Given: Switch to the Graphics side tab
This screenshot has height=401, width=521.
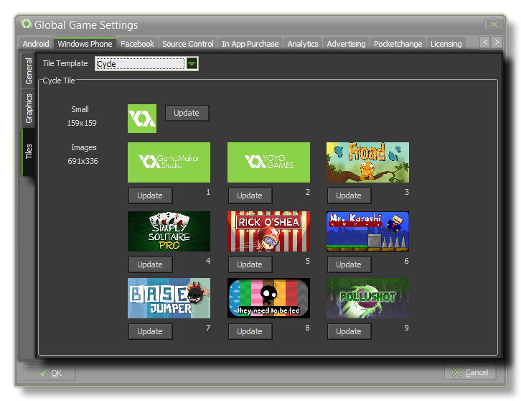Looking at the screenshot, I should (29, 109).
